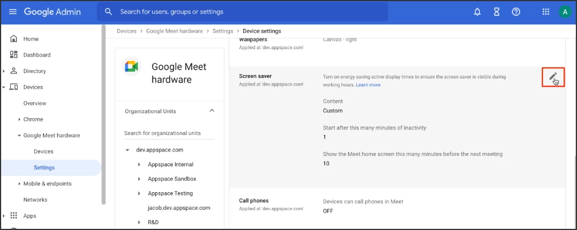The width and height of the screenshot is (577, 230).
Task: Open the help question mark icon
Action: pos(516,12)
